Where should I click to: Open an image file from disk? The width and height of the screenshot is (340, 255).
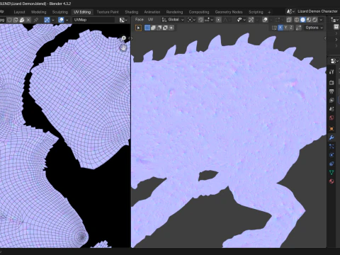(22, 20)
